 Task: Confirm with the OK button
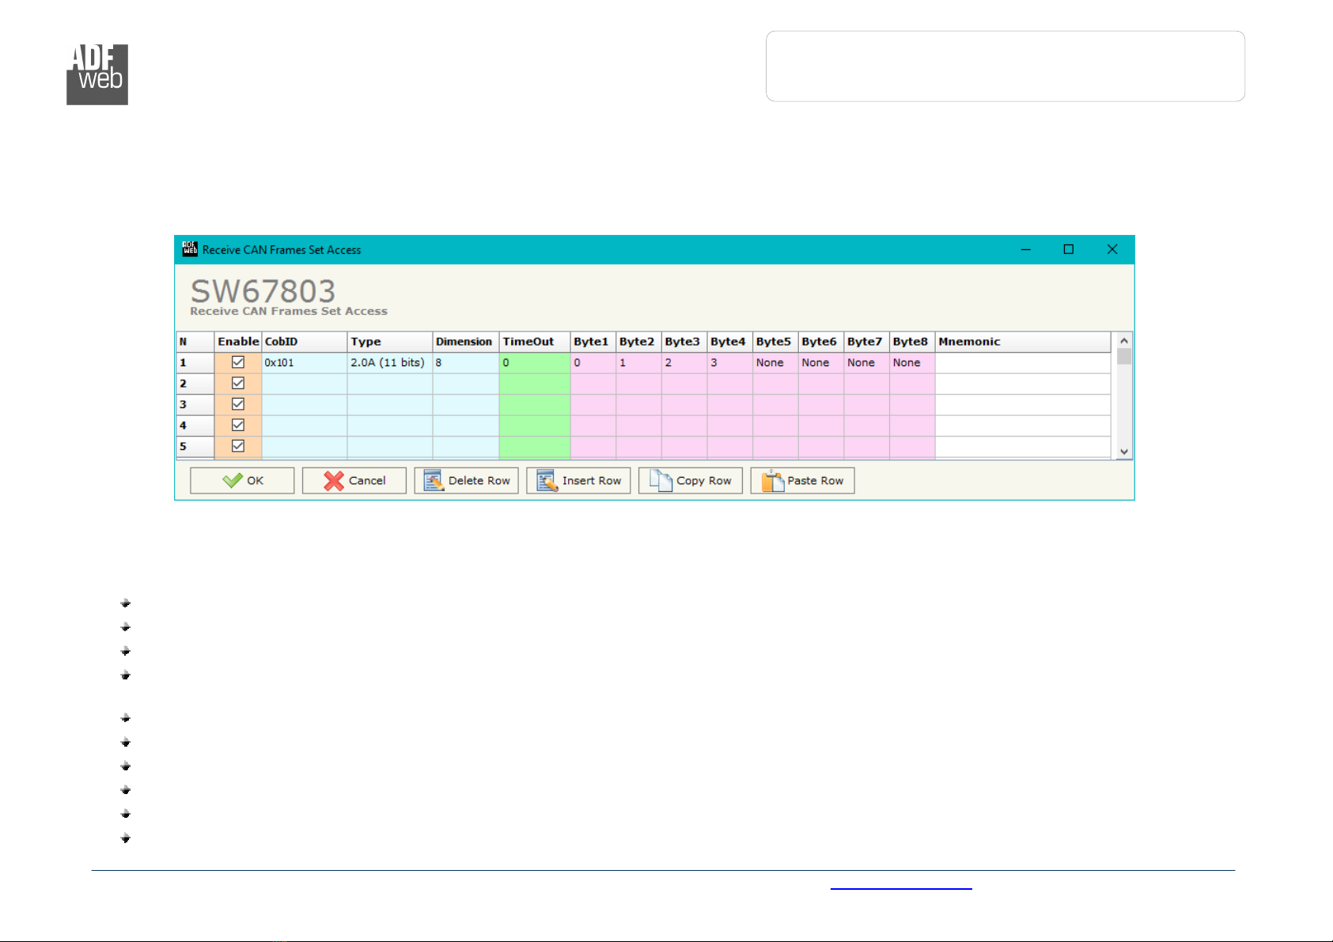click(x=242, y=480)
